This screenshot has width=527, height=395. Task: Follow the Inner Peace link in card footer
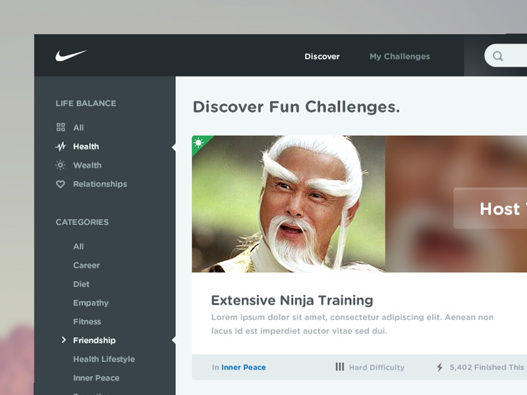[x=244, y=367]
